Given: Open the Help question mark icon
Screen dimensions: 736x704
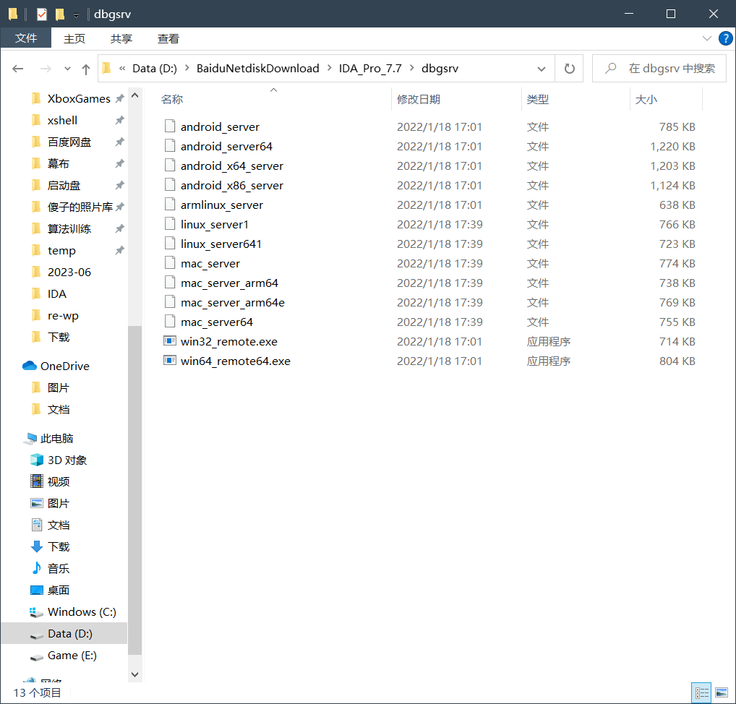Looking at the screenshot, I should [x=725, y=38].
